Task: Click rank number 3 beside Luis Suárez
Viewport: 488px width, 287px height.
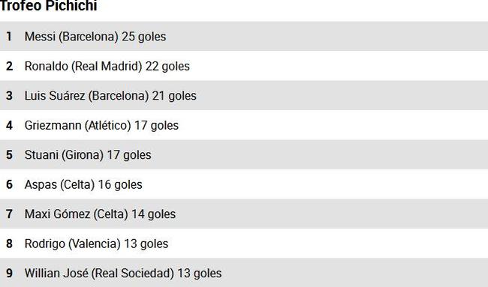Action: coord(9,95)
